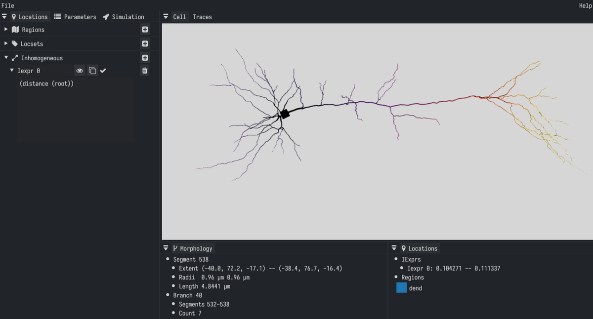Viewport: 593px width, 319px height.
Task: Collapse the Inhomogeneous section
Action: pyautogui.click(x=6, y=58)
